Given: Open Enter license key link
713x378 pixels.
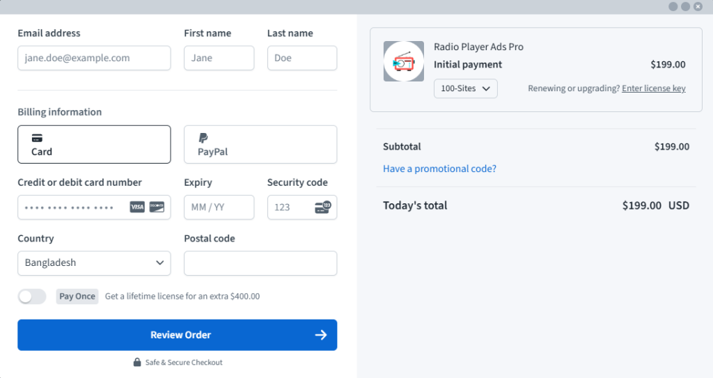Looking at the screenshot, I should pos(653,88).
